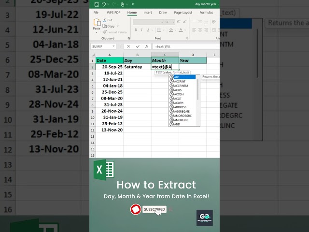Click the Center align icon
This screenshot has width=309, height=232.
point(200,30)
